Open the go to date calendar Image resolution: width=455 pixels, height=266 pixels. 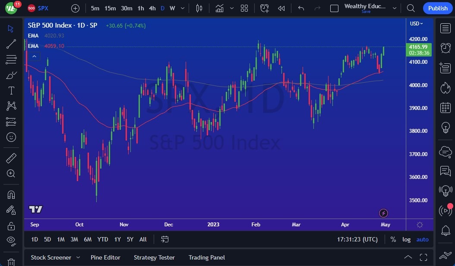[x=164, y=239]
